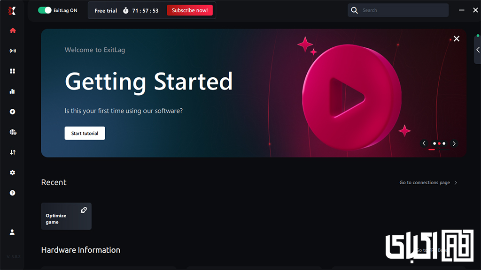Open Settings gear in sidebar
The width and height of the screenshot is (481, 270).
point(13,172)
